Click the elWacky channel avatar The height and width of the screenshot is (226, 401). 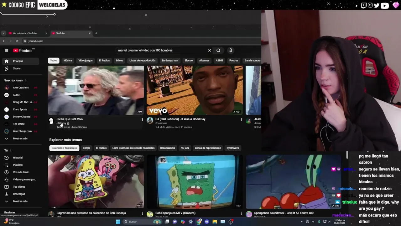(51, 121)
